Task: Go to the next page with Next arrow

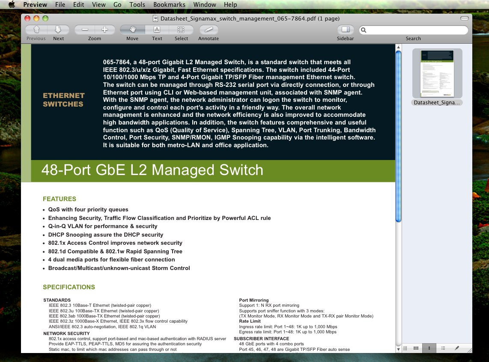Action: (58, 30)
